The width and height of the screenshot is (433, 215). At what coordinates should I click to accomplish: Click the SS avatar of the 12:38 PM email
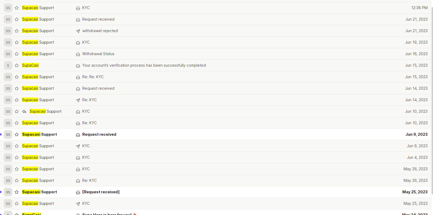pos(8,8)
